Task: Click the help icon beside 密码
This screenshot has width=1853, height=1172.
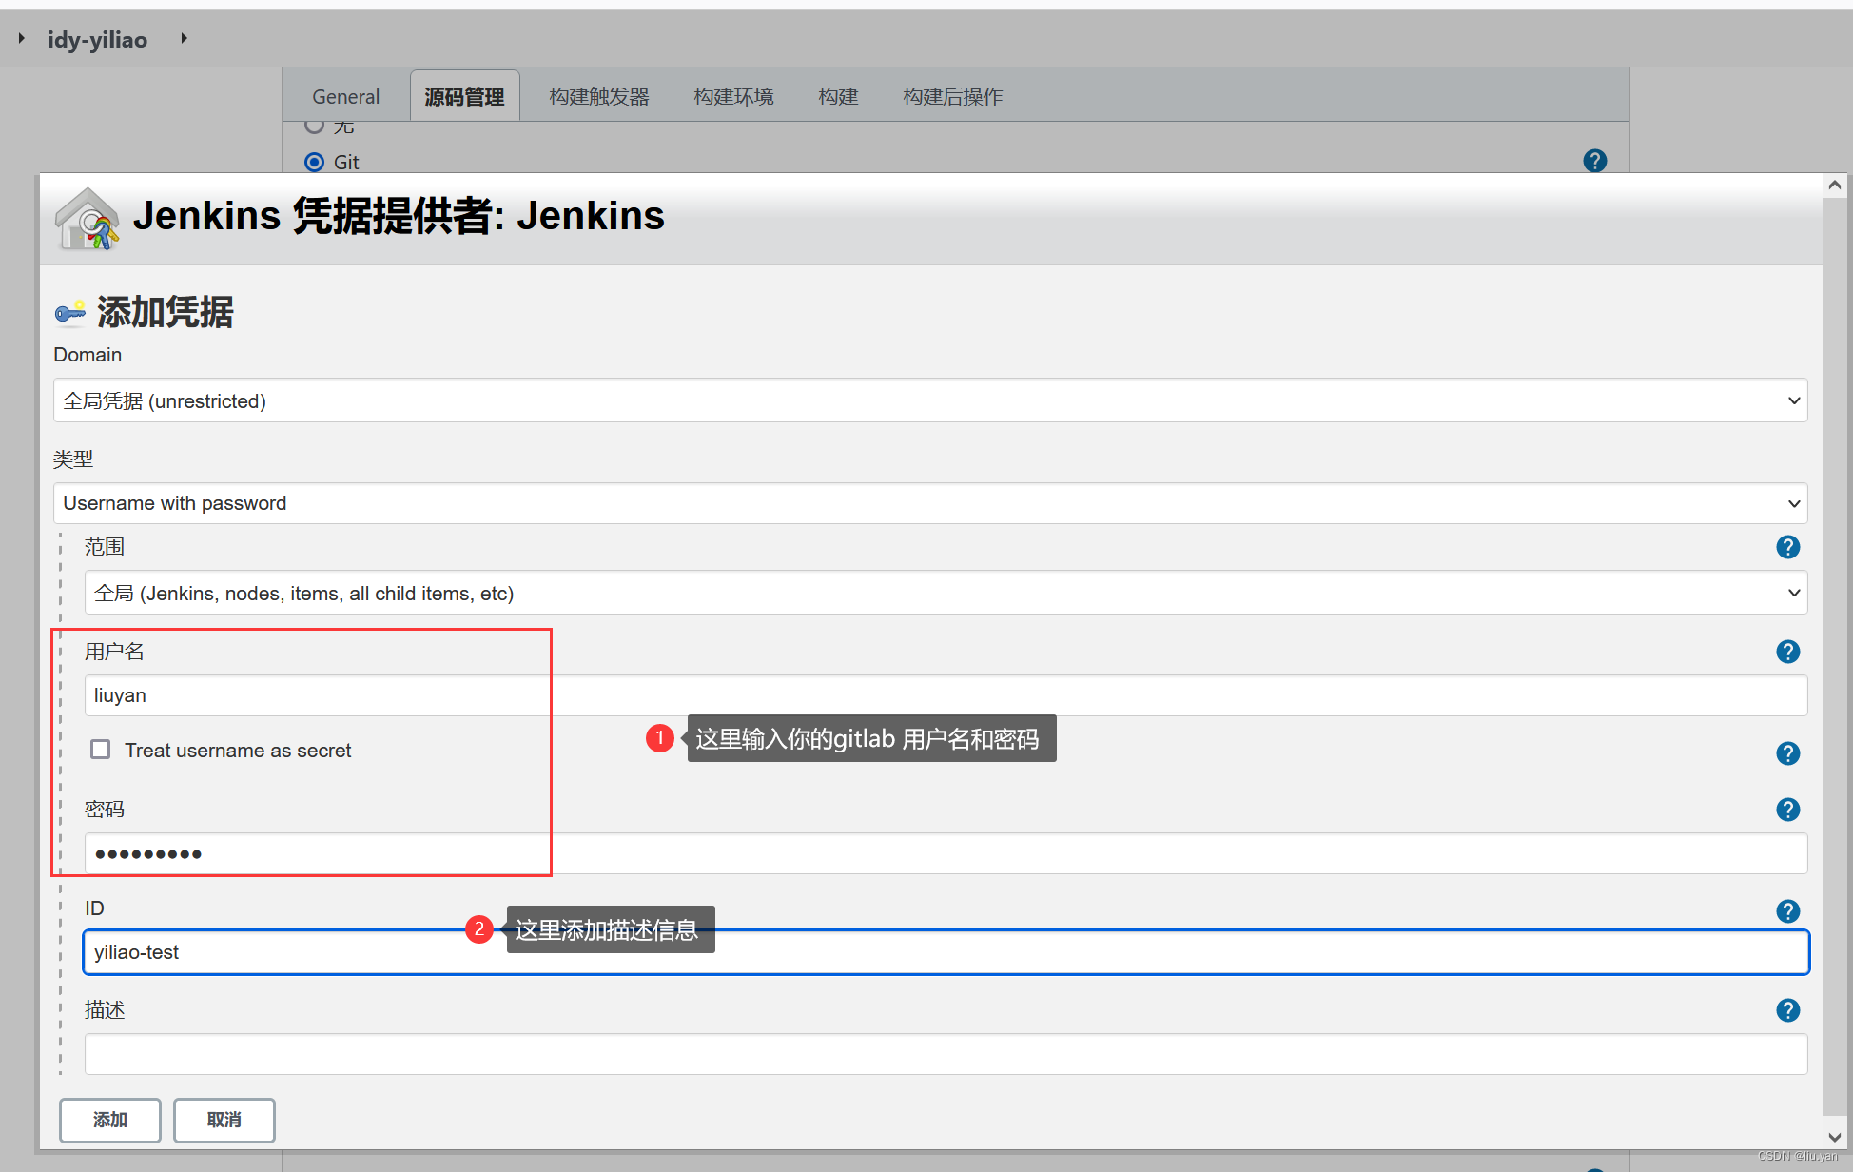Action: pos(1787,810)
